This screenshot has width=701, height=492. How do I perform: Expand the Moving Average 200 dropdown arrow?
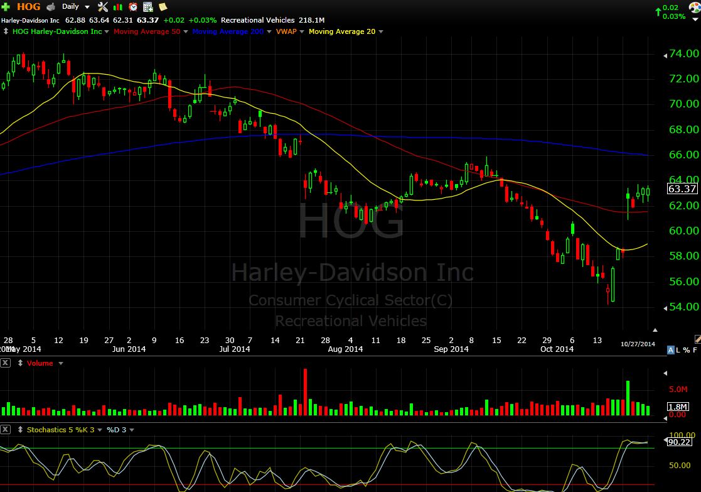tap(269, 32)
